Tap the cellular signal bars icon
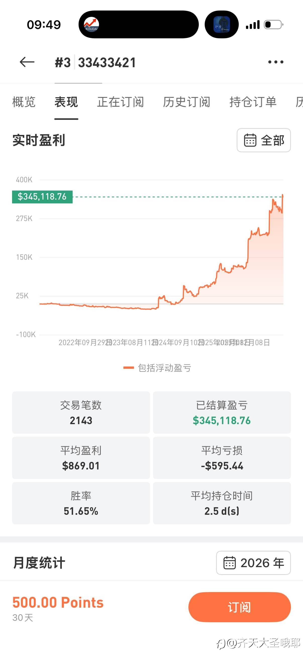Screen dimensions: 303x660 coord(252,25)
